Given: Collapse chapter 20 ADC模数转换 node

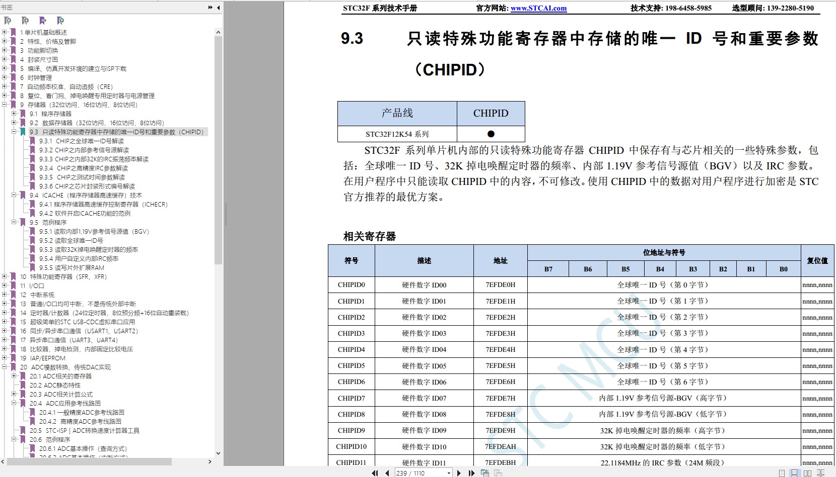Looking at the screenshot, I should (5, 367).
